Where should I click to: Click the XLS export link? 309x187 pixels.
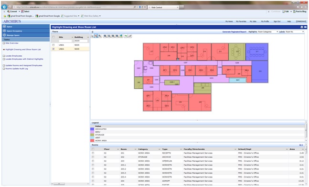coord(301,145)
